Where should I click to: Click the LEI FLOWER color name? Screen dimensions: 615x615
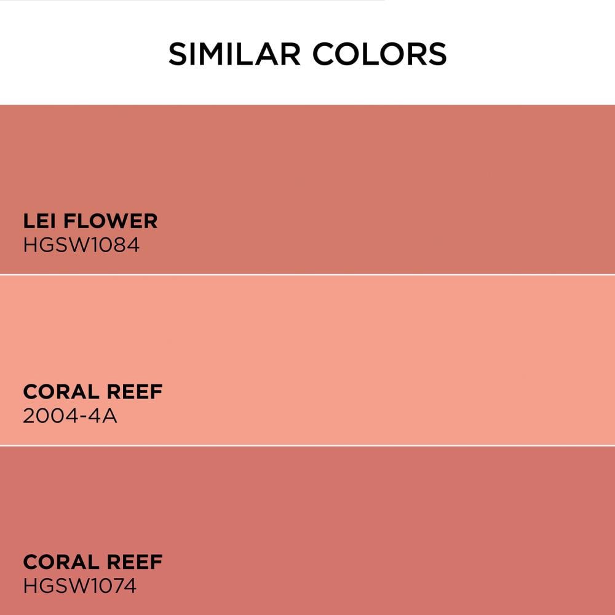click(x=90, y=221)
